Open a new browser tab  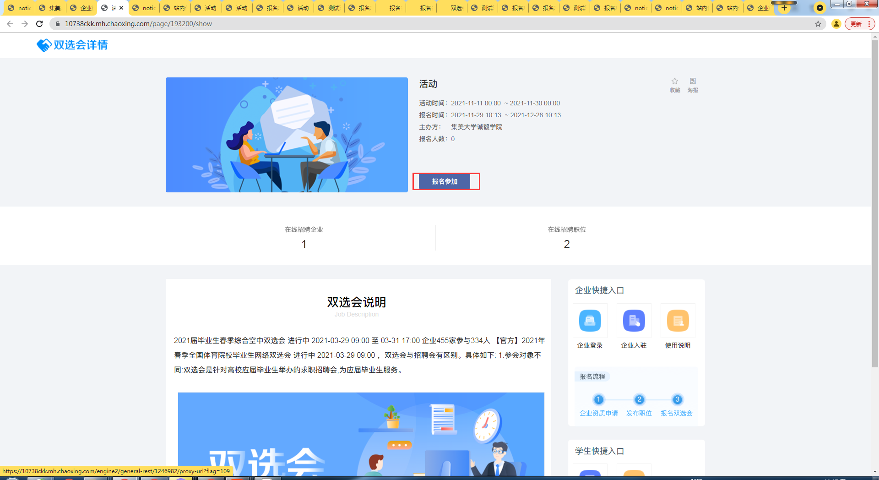[784, 8]
